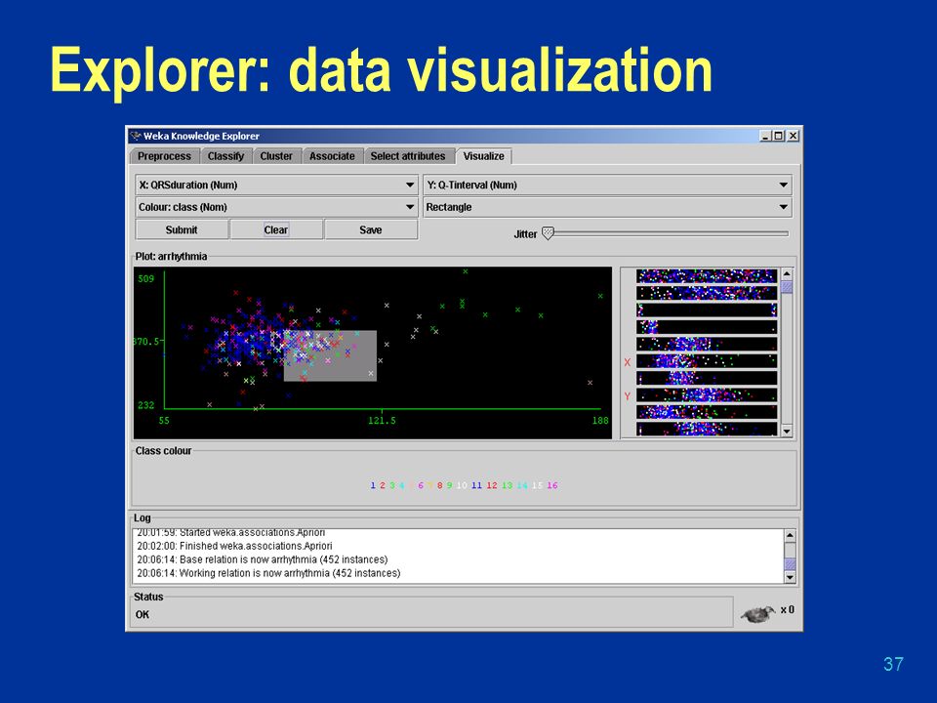
Task: Switch to the Visualize tab
Action: pos(483,156)
